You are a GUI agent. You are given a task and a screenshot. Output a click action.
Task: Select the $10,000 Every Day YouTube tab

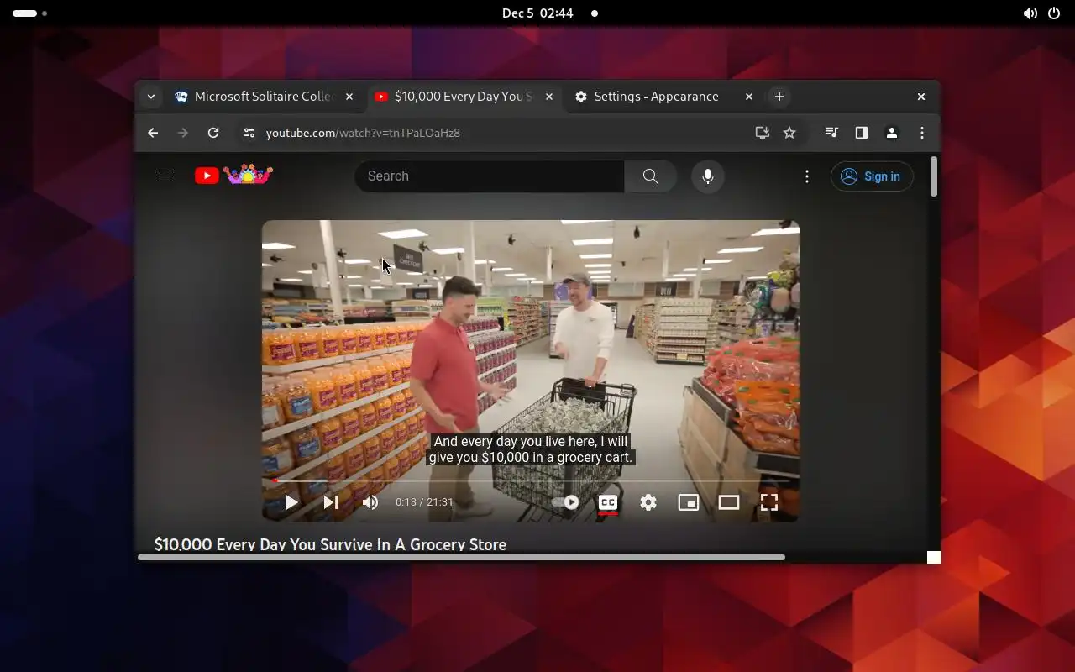[x=464, y=97]
